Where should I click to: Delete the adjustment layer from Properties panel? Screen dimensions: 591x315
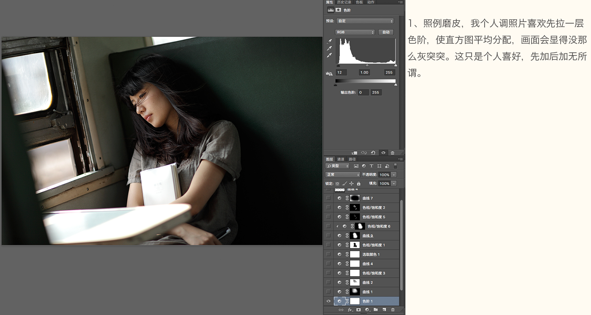coord(392,153)
